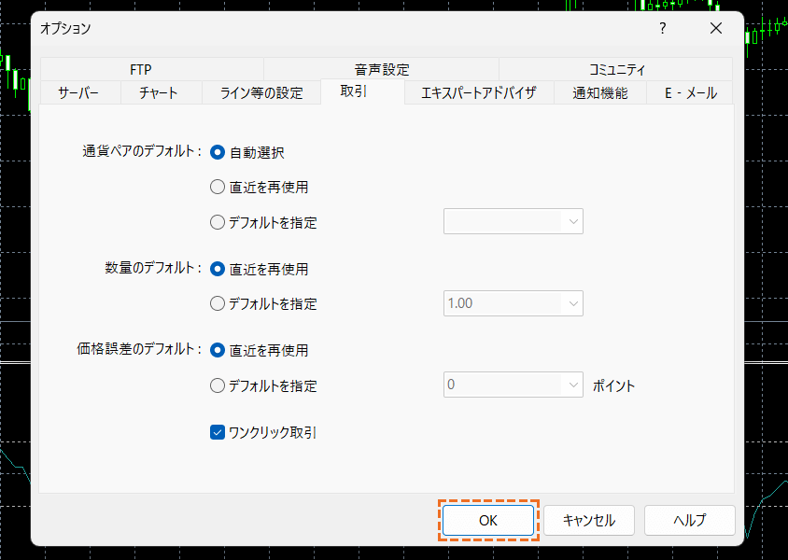Choose 直近を再使用 under 通貨ペアのデフォルト
The height and width of the screenshot is (560, 788).
(x=217, y=187)
